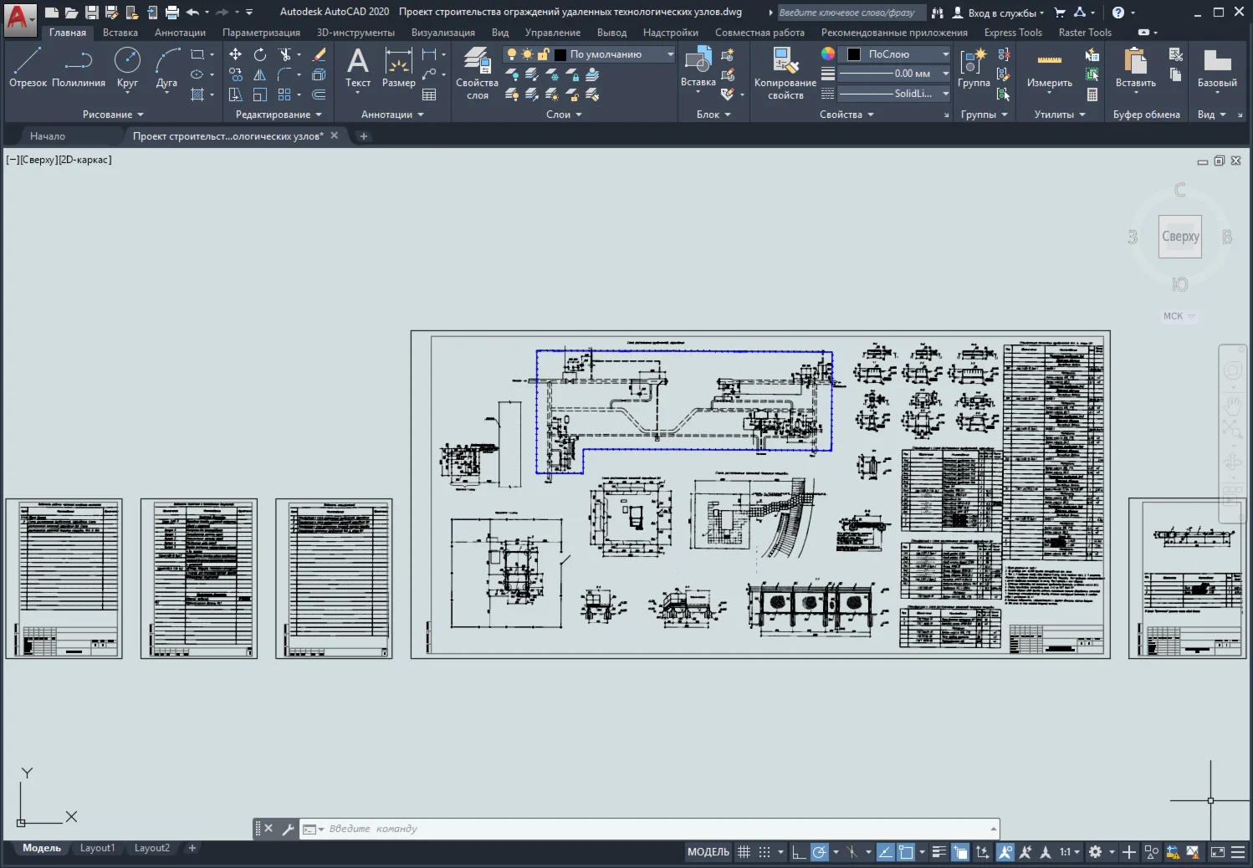
Task: Open the Express Tools ribbon tab
Action: click(x=1013, y=33)
